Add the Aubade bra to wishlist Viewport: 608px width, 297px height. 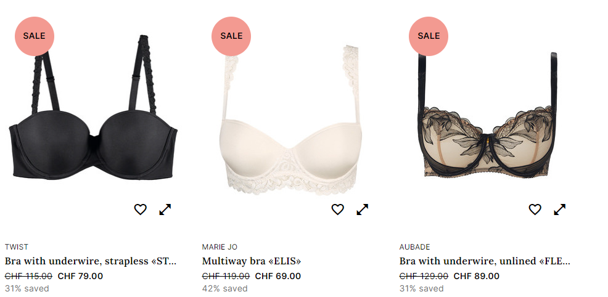tap(535, 210)
